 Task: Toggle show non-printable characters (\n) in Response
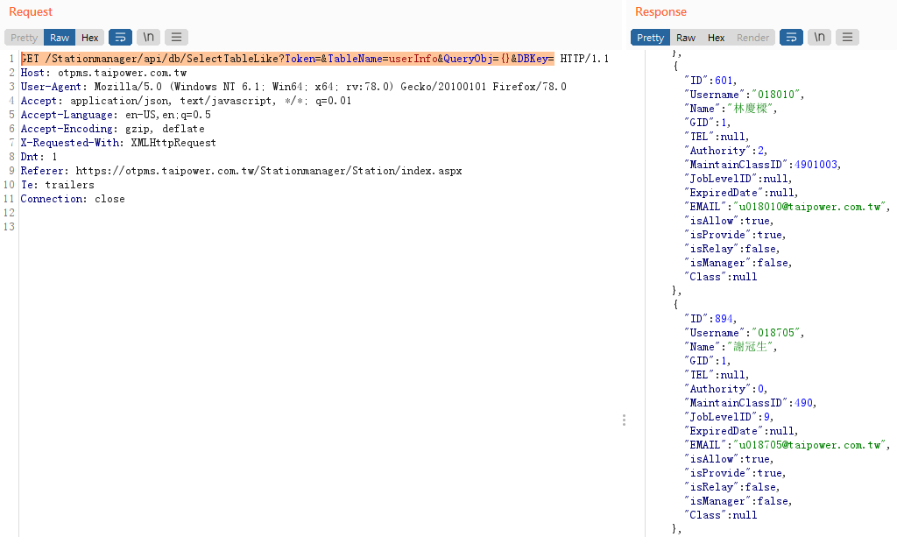click(819, 37)
